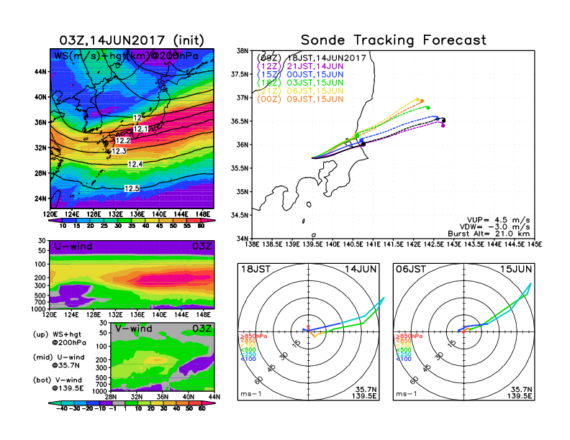This screenshot has width=570, height=440.
Task: Click the 03Z label in the U-wind panel
Action: [202, 247]
